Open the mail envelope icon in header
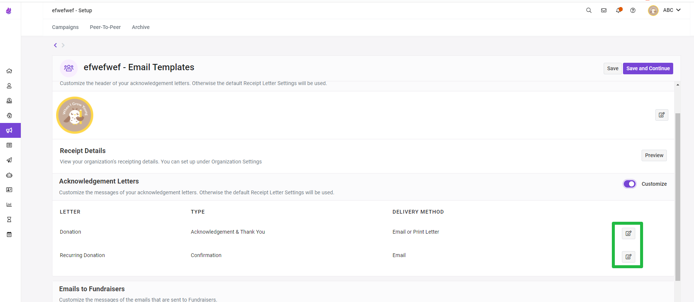This screenshot has width=694, height=302. tap(604, 10)
